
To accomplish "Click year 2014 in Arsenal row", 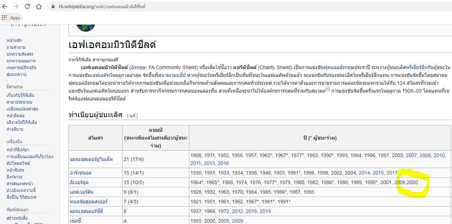I will 364,173.
